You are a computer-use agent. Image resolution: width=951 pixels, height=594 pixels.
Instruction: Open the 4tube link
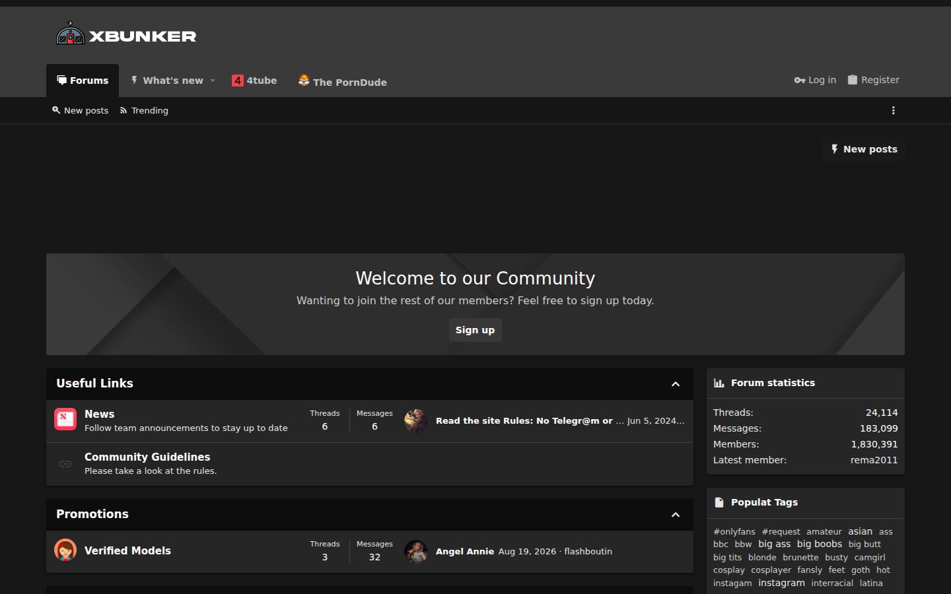(x=254, y=81)
